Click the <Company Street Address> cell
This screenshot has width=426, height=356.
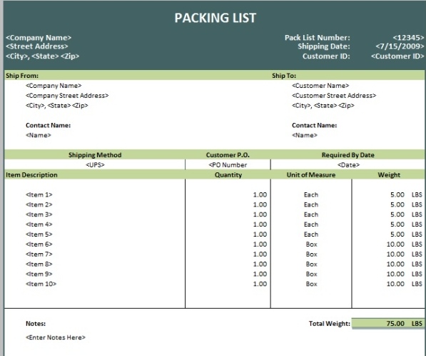(67, 96)
